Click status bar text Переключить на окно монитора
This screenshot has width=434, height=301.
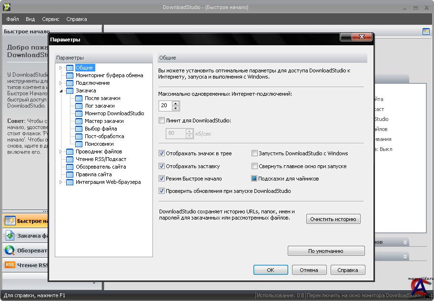[364, 295]
